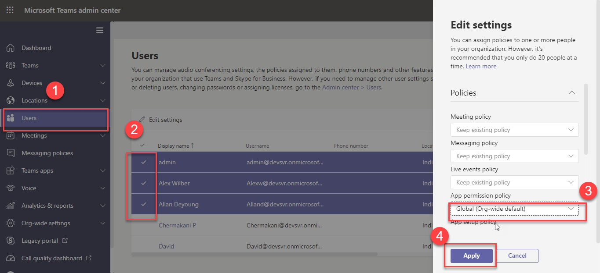This screenshot has height=273, width=600.
Task: Collapse the Policies section chevron
Action: coord(571,93)
